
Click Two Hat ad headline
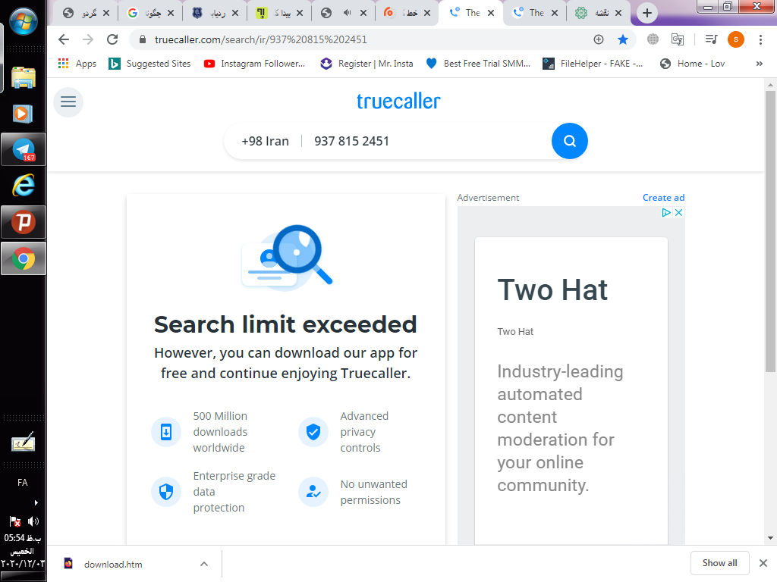552,289
